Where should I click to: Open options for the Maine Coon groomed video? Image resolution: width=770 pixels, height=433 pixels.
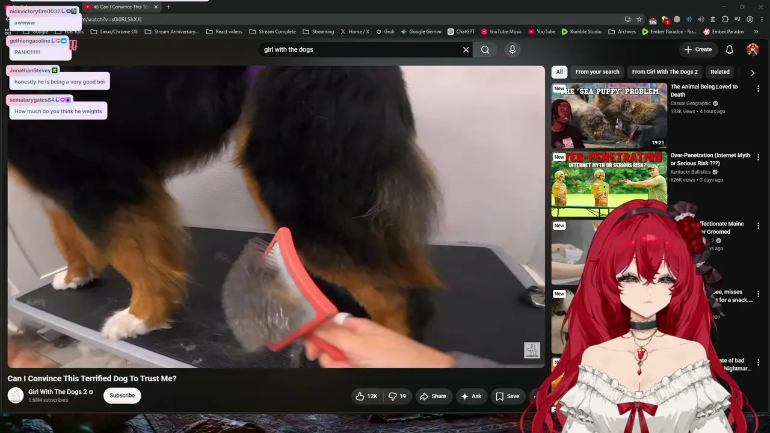(758, 226)
